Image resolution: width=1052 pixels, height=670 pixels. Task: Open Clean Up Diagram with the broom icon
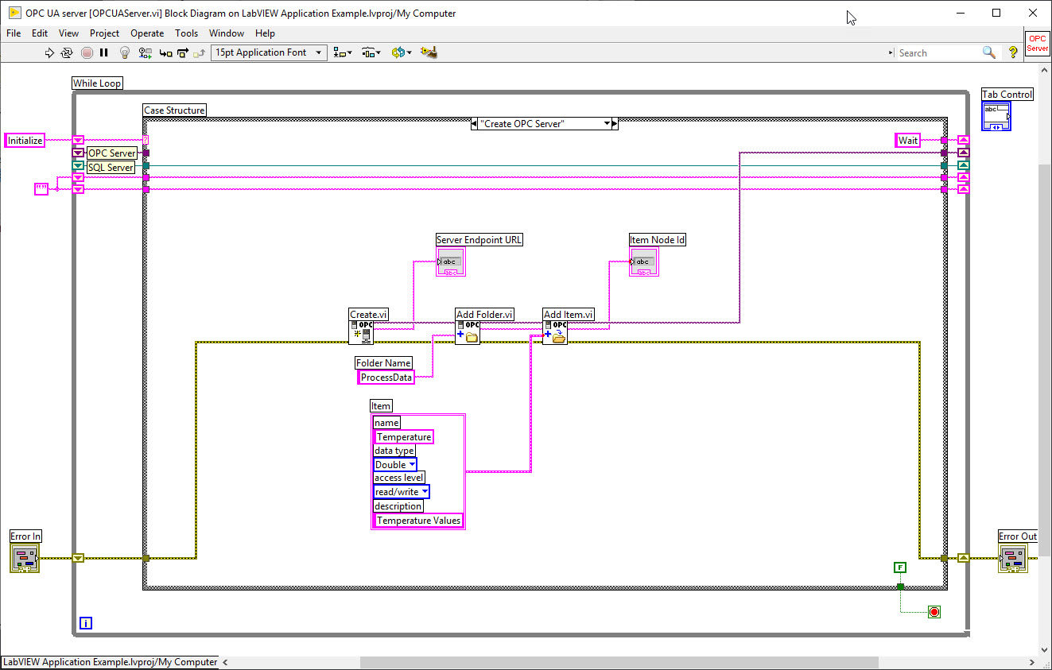[x=428, y=52]
